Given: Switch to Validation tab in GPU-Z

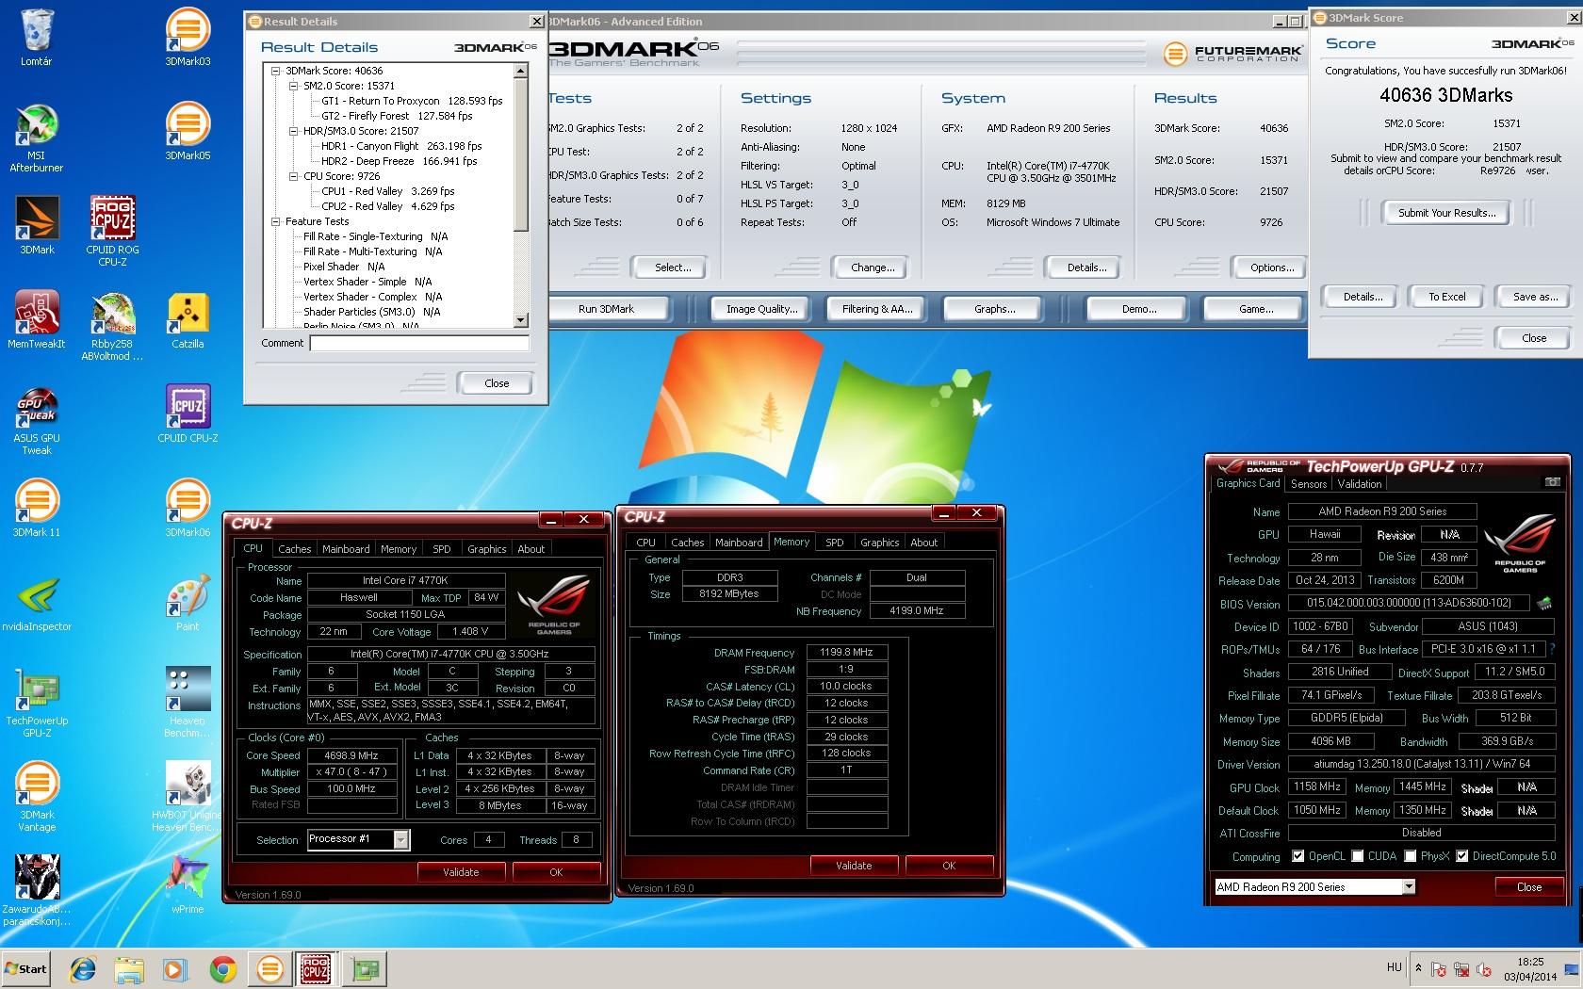Looking at the screenshot, I should [1360, 483].
